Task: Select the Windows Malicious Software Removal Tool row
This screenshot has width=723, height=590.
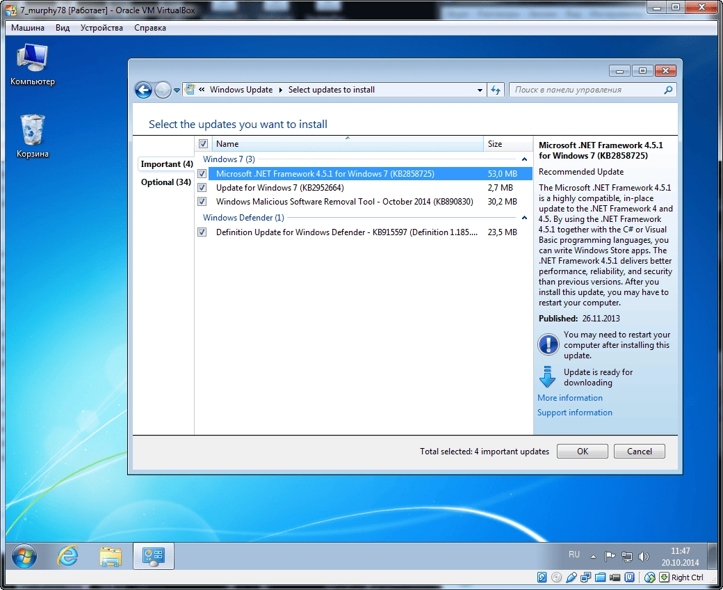Action: (364, 202)
